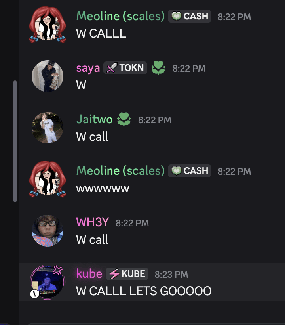Screen dimensions: 285x325
Task: Click WH3Y's avatar with glasses
Action: (47, 231)
